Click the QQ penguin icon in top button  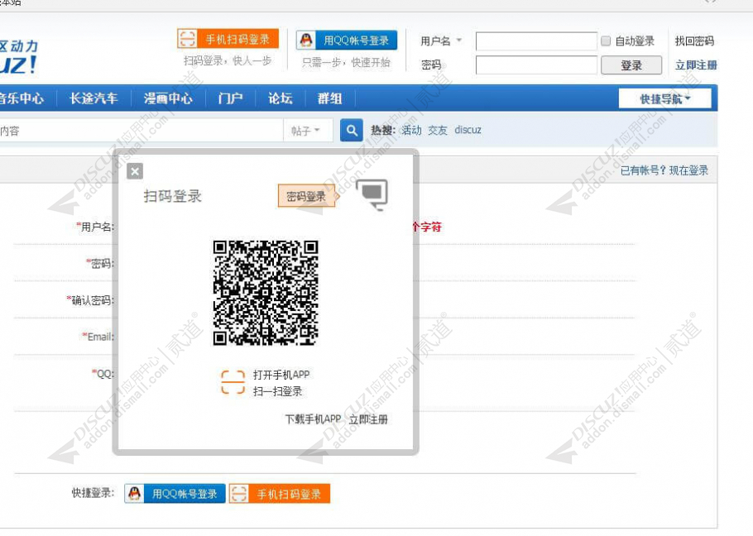point(306,41)
